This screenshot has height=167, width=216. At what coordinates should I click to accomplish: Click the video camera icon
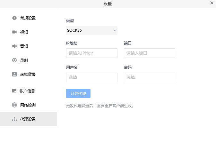coord(14,32)
